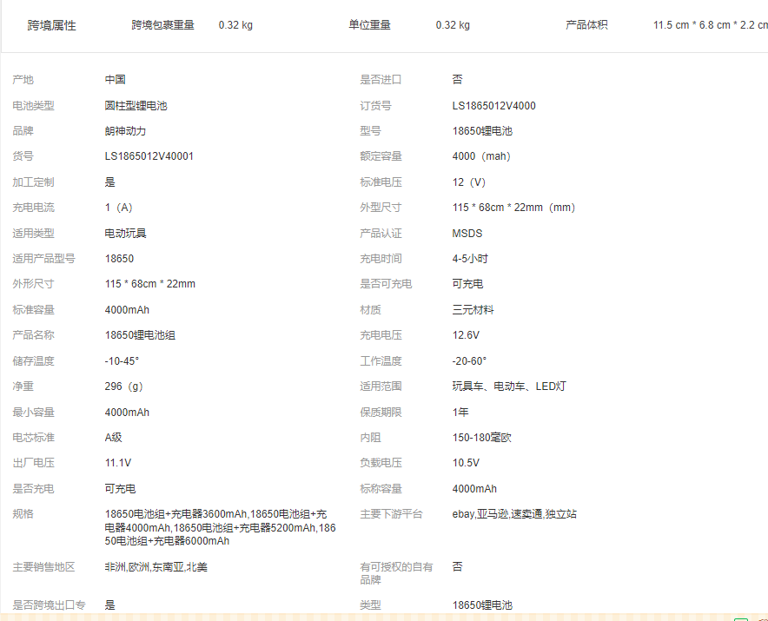Viewport: 768px width, 621px height.
Task: Select the 跨境包裹重量 0.32 kg value
Action: (235, 25)
